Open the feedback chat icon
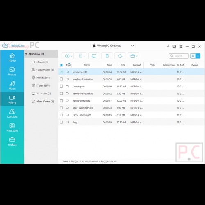 coord(174,46)
